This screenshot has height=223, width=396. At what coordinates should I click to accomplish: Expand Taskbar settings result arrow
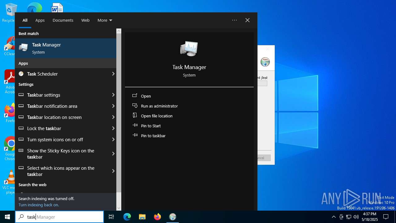click(113, 95)
